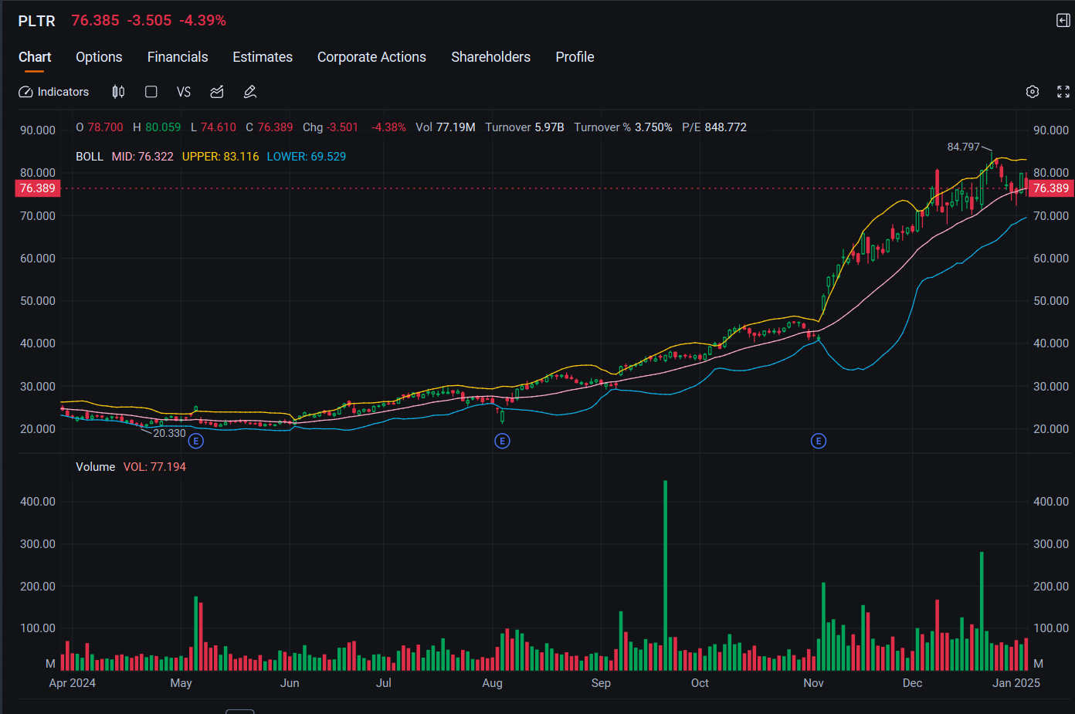Select the Corporate Actions tab
This screenshot has width=1075, height=714.
coord(371,57)
